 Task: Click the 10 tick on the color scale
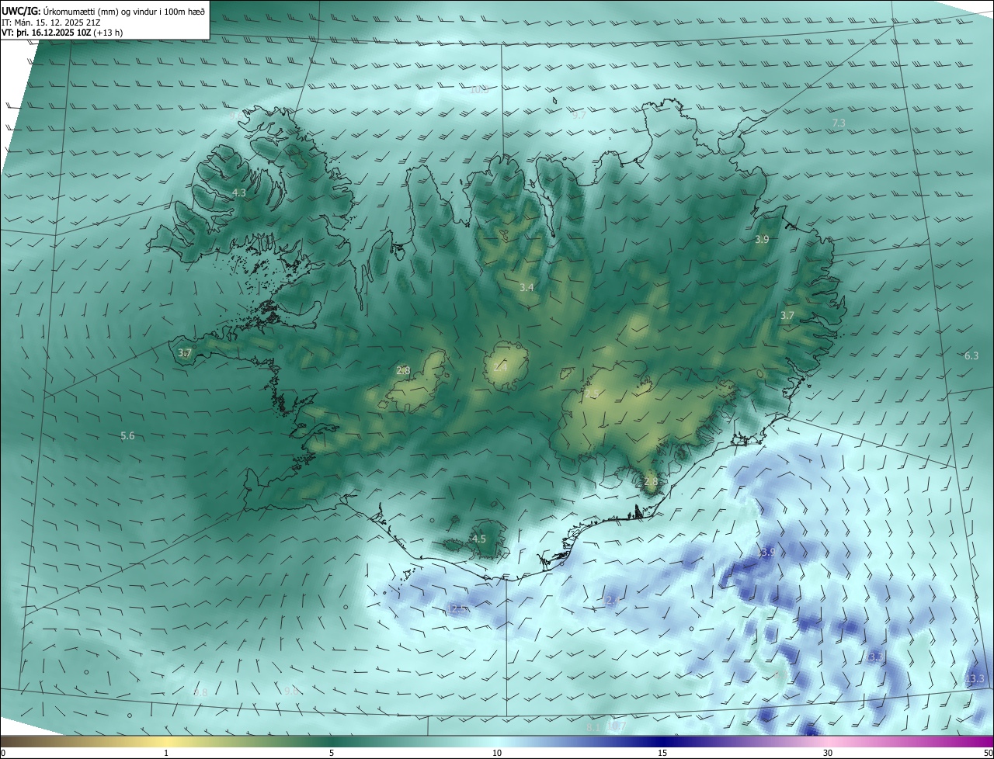pyautogui.click(x=497, y=753)
